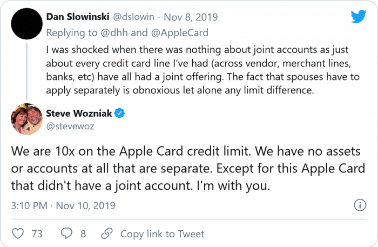
Task: Click the reply speech bubble icon
Action: 66,233
